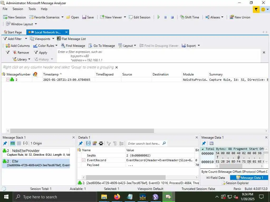Select the Payload row in Details
Viewport: 270px width, 202px height.
click(138, 165)
